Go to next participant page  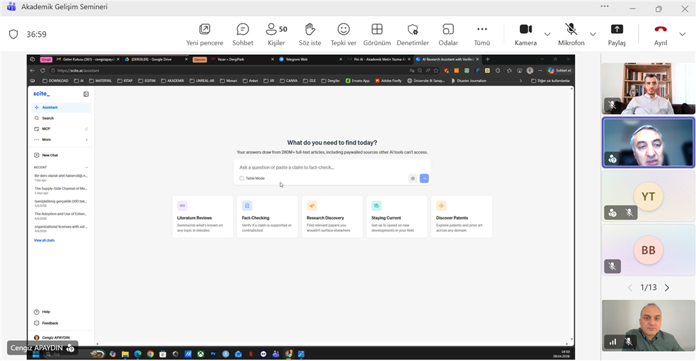tap(667, 287)
